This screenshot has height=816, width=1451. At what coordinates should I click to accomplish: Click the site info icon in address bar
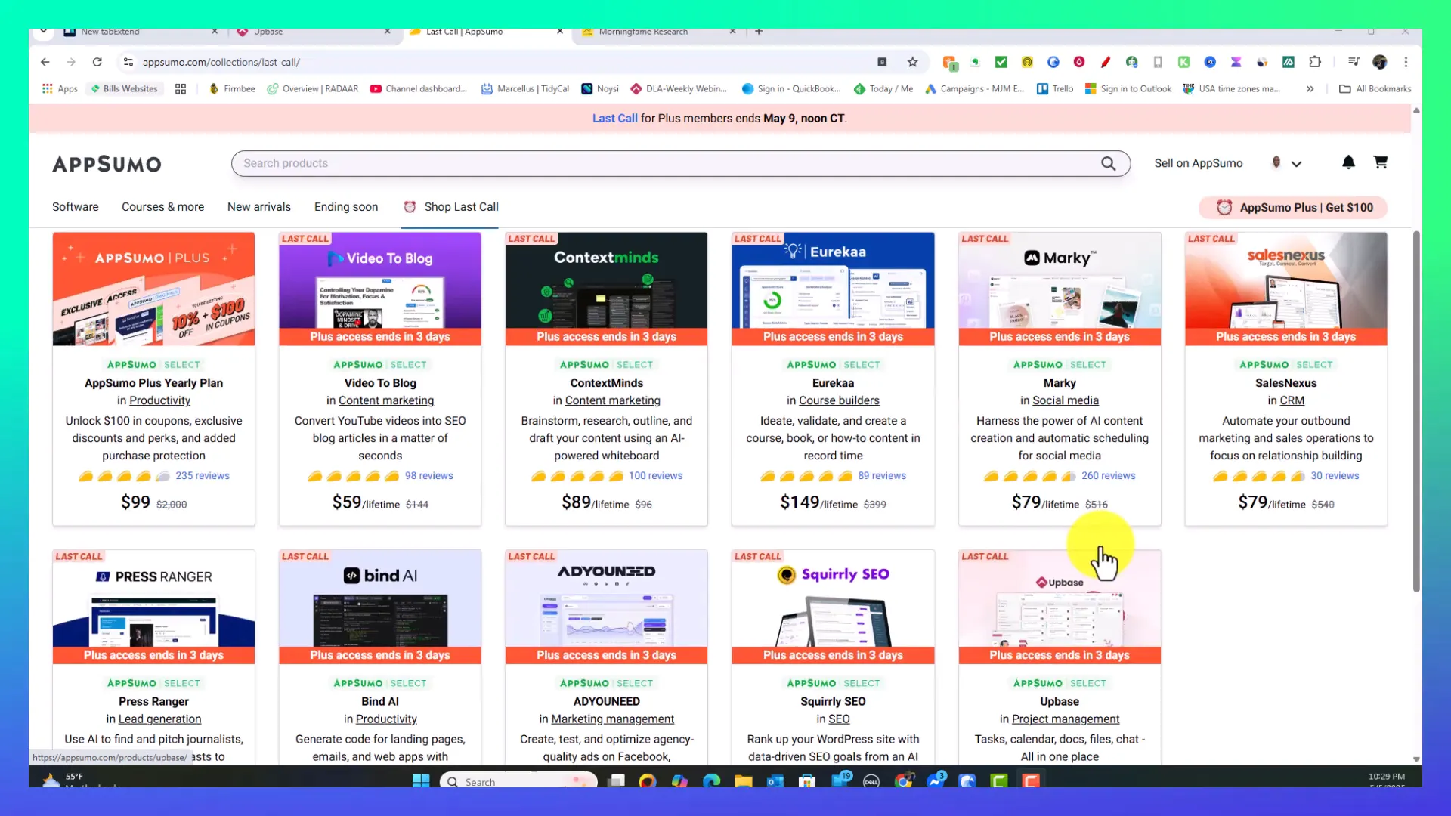(x=128, y=62)
